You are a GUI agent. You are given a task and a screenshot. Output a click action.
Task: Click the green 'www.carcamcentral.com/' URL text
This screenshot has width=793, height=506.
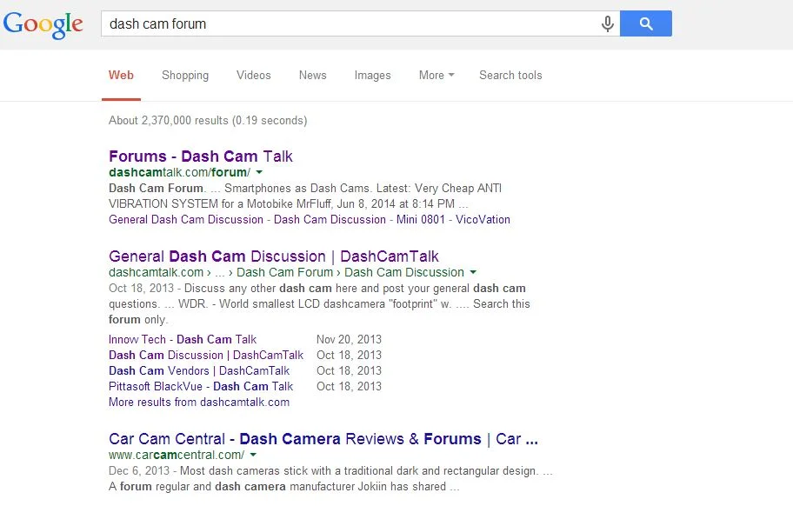(x=177, y=455)
